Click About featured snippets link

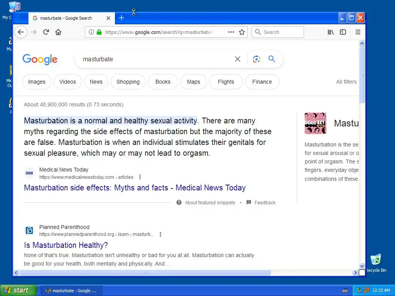(x=210, y=203)
